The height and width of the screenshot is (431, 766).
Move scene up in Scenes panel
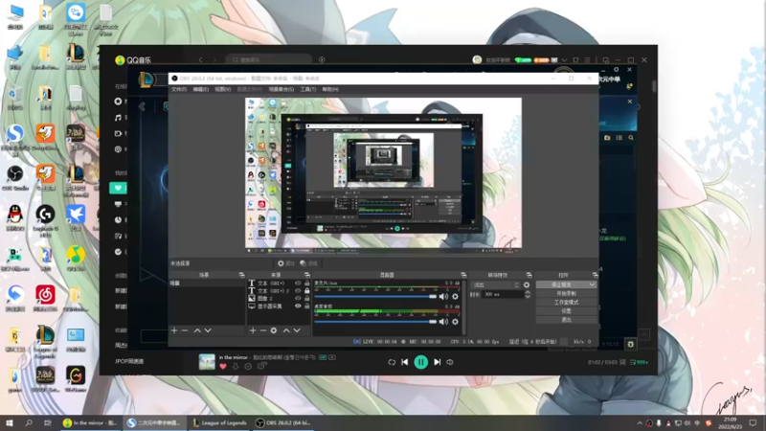197,330
